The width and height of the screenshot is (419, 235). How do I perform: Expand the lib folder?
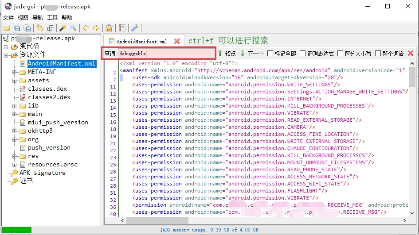[15, 106]
